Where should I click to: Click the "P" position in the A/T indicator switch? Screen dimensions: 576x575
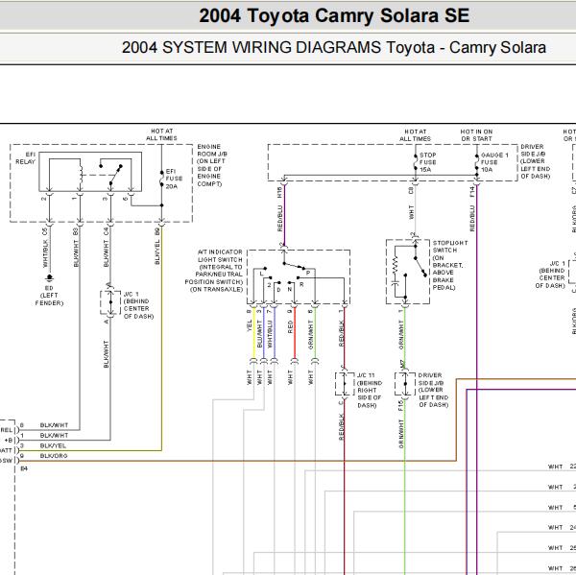(308, 273)
